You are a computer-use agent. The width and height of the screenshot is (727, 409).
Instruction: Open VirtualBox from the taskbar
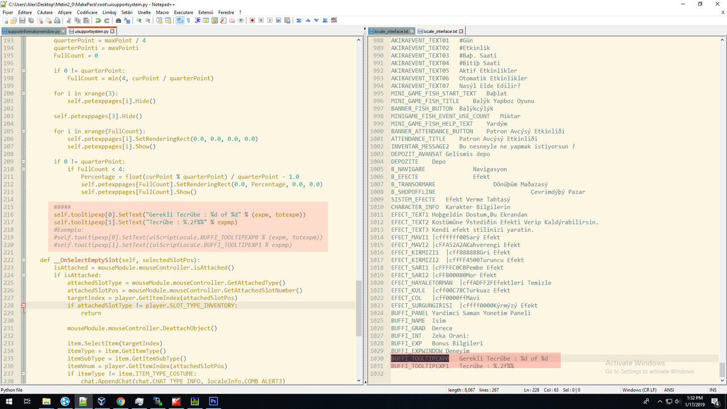click(x=102, y=401)
